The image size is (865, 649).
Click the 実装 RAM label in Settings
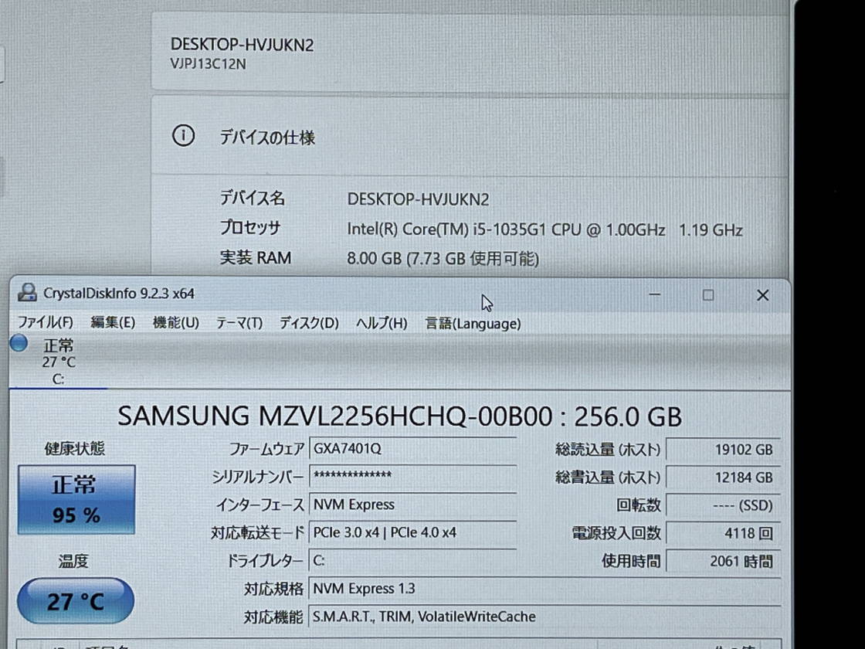pyautogui.click(x=256, y=258)
